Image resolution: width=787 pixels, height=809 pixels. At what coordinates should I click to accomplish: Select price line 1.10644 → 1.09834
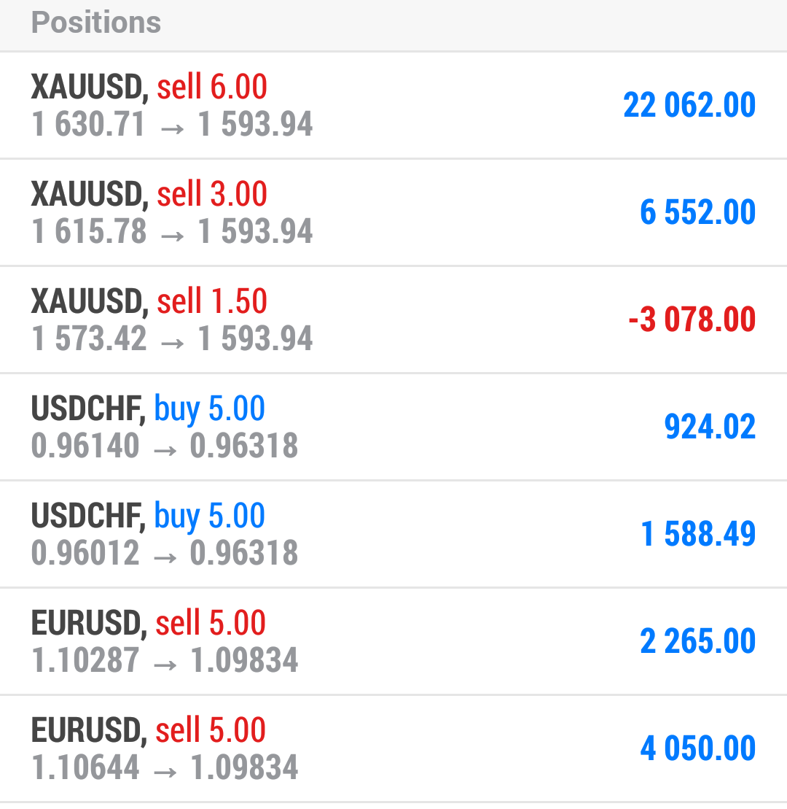pos(165,768)
